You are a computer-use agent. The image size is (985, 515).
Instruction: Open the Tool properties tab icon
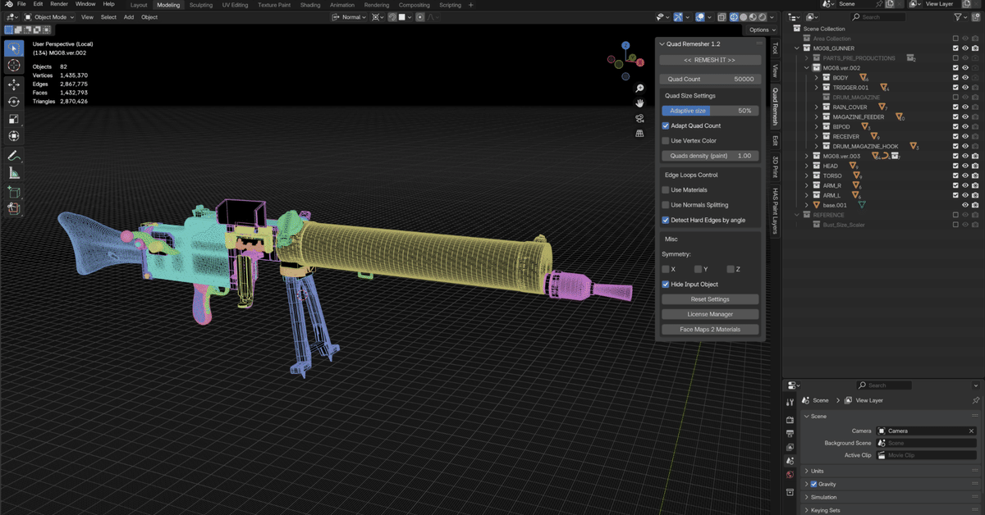tap(790, 402)
